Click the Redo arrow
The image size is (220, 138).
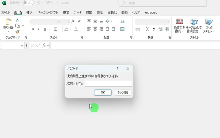(48, 3)
